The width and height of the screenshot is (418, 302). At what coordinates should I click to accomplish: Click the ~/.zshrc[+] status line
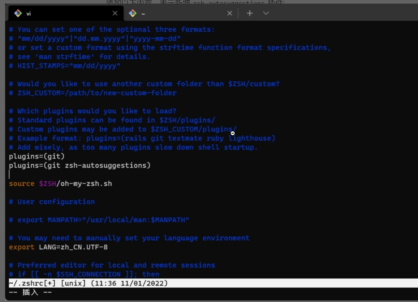pos(88,283)
